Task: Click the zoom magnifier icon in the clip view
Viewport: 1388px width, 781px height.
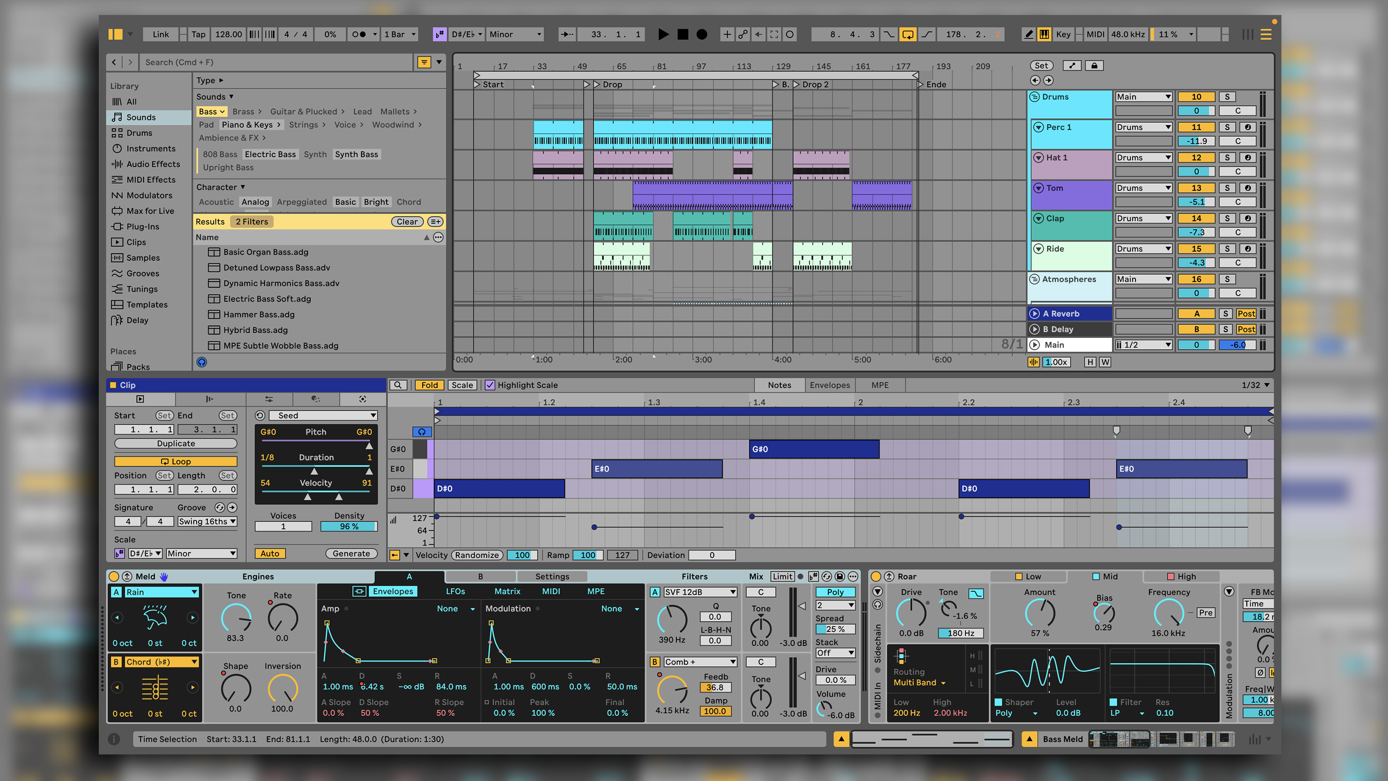Action: click(x=399, y=385)
